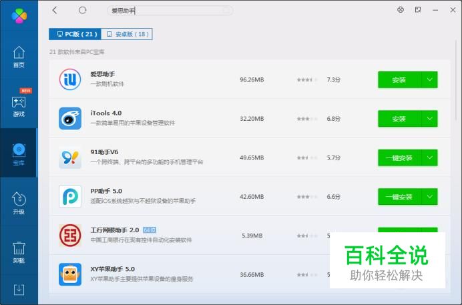462x305 pixels.
Task: Click the 96.26MB size text
Action: 252,80
